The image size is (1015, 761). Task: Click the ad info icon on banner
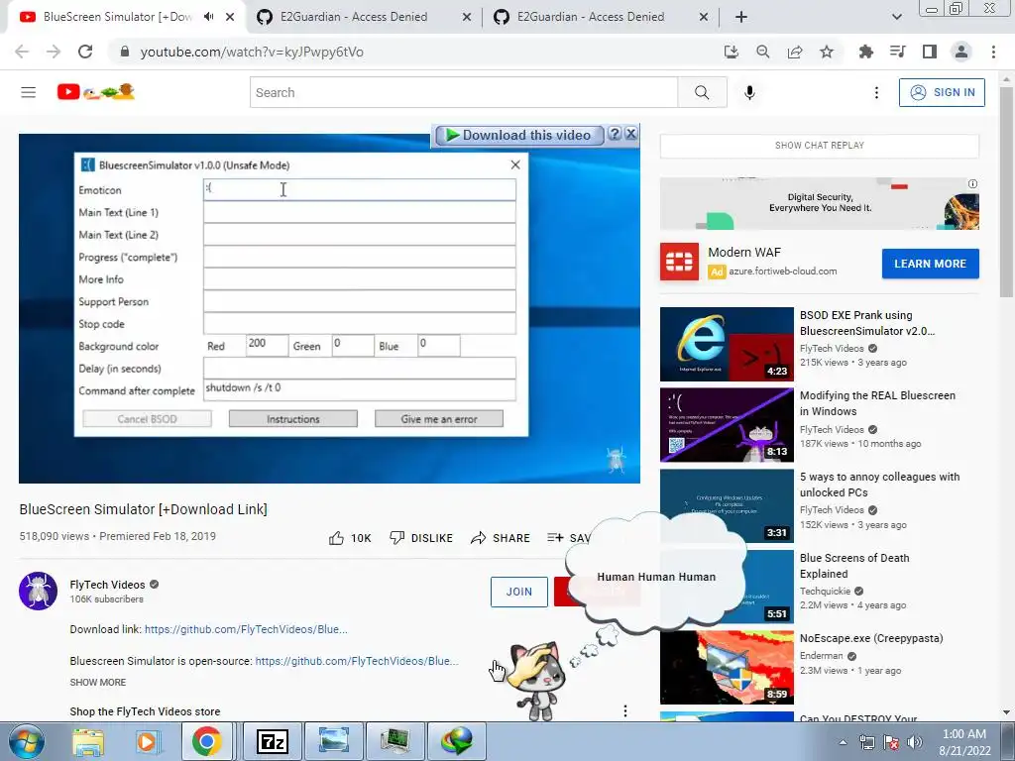[972, 183]
